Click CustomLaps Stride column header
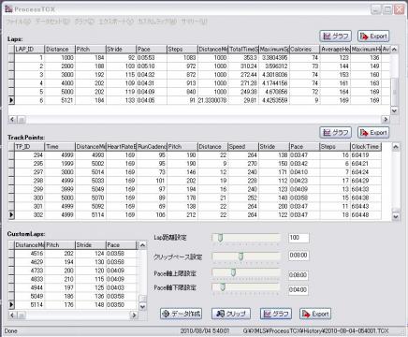408x337 pixels. [91, 245]
